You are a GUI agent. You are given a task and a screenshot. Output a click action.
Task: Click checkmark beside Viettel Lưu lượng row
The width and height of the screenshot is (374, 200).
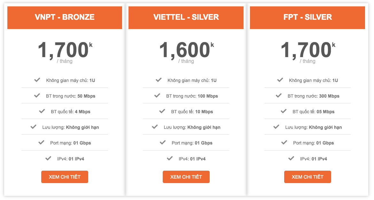155,127
